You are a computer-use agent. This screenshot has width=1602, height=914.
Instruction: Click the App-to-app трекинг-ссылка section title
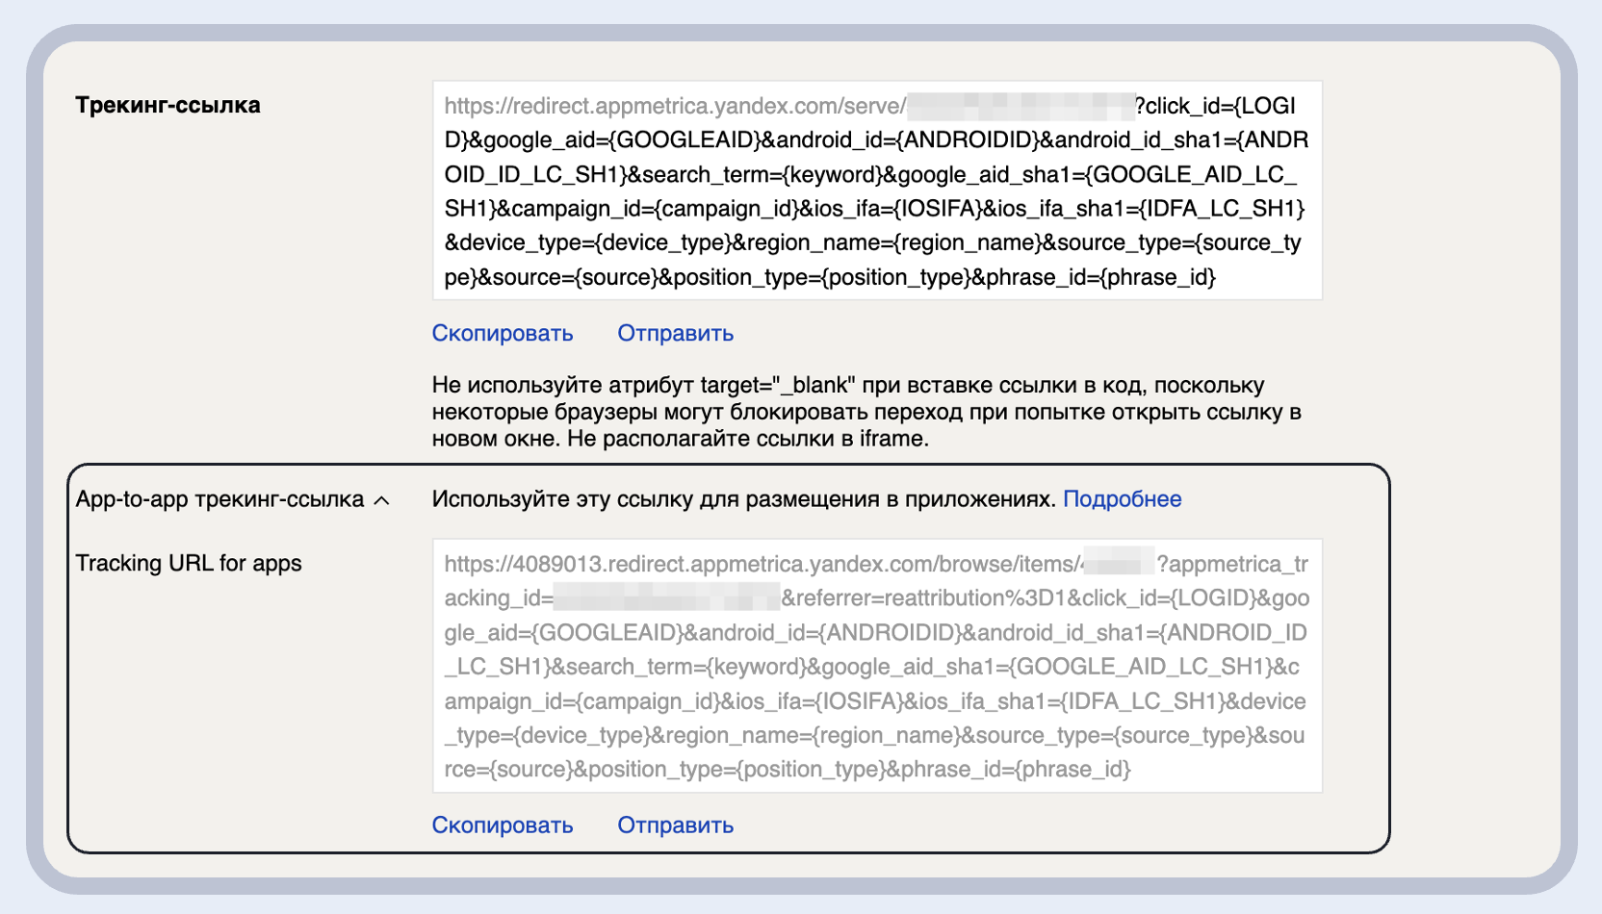(x=220, y=499)
